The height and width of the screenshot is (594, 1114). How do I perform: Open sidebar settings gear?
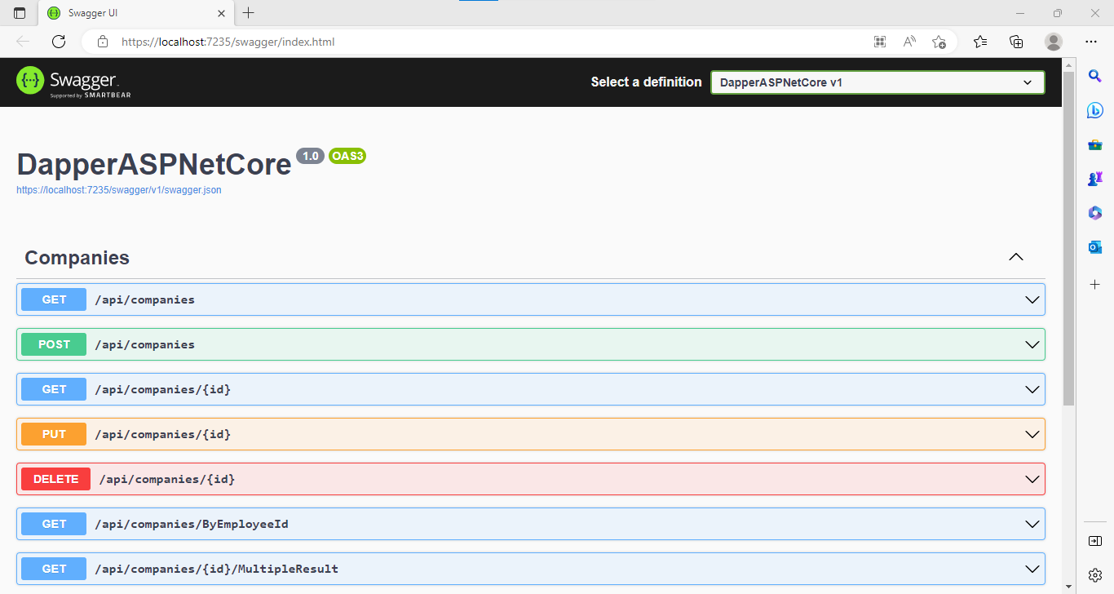[1095, 574]
